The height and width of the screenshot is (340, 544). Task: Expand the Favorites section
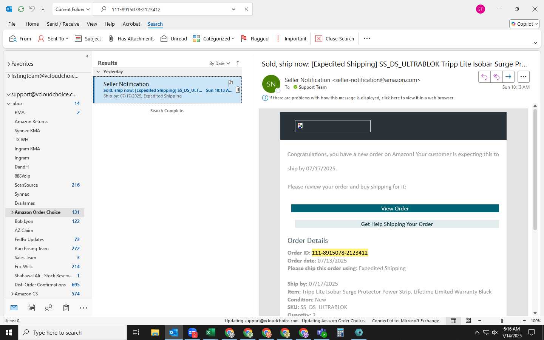click(x=9, y=64)
